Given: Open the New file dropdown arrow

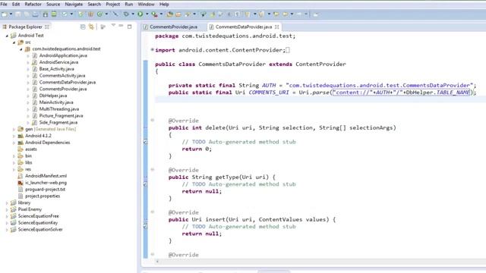Looking at the screenshot, I should [11, 14].
